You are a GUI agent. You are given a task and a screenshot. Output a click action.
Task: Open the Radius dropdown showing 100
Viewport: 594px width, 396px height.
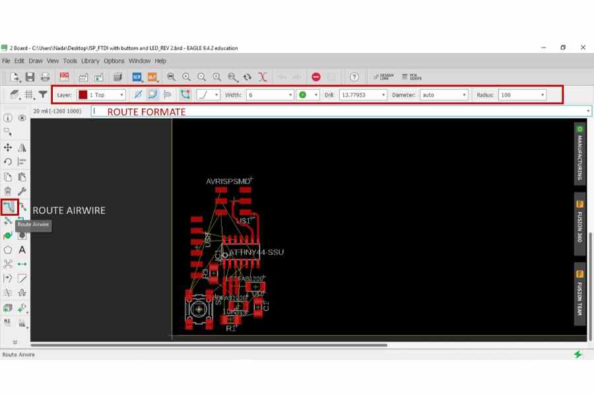(523, 95)
